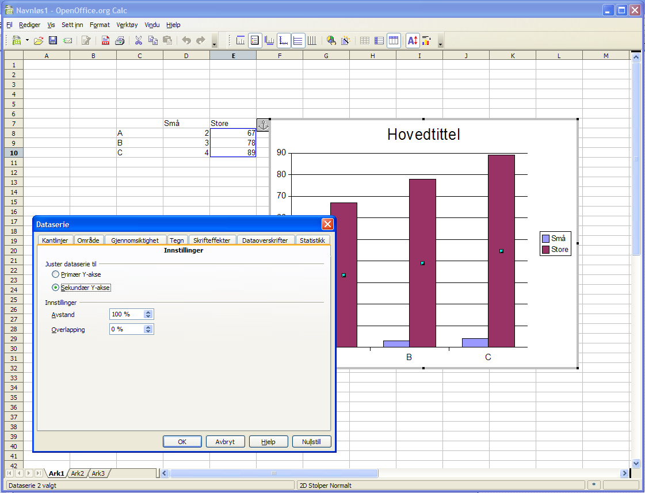
Task: Click the Paste clipboard icon
Action: 167,40
